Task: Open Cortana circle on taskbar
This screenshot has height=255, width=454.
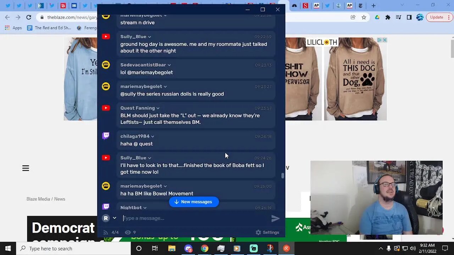Action: [139, 248]
